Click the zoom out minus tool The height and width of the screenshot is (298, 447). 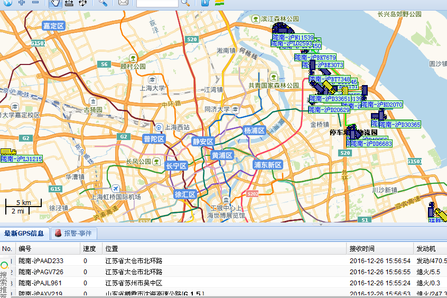tap(35, 3)
